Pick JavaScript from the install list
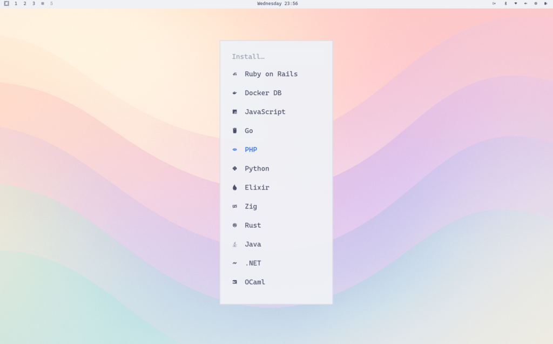The height and width of the screenshot is (344, 553). pos(276,112)
